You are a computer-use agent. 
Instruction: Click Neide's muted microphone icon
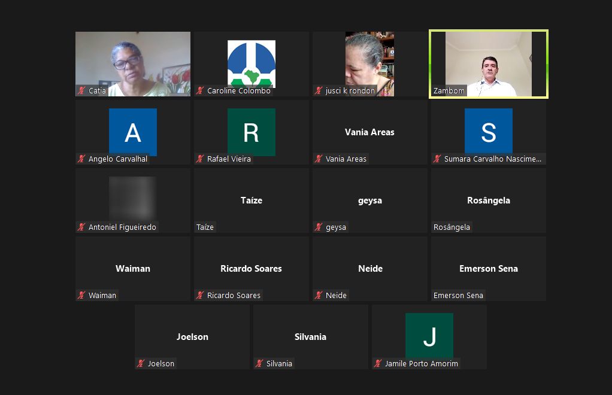319,296
